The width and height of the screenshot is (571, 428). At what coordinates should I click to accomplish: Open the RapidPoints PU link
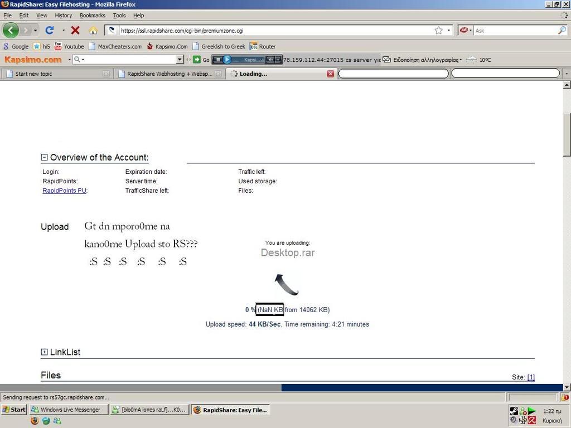click(x=64, y=191)
